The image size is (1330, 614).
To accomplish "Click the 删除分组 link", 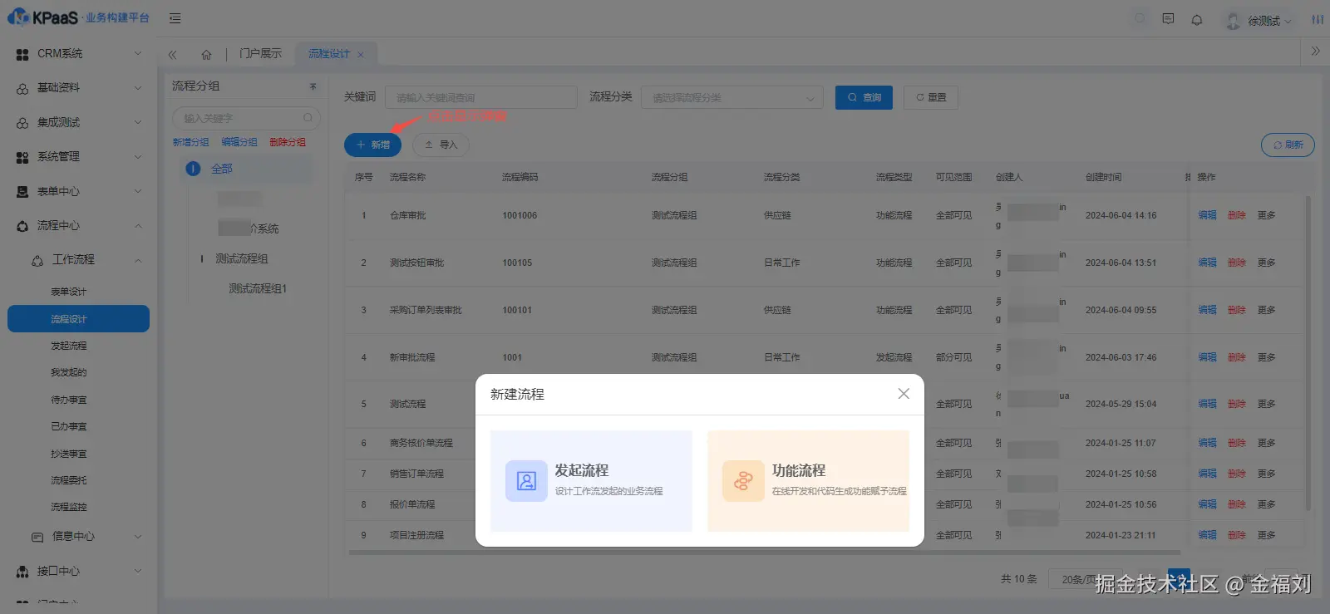I will 288,142.
